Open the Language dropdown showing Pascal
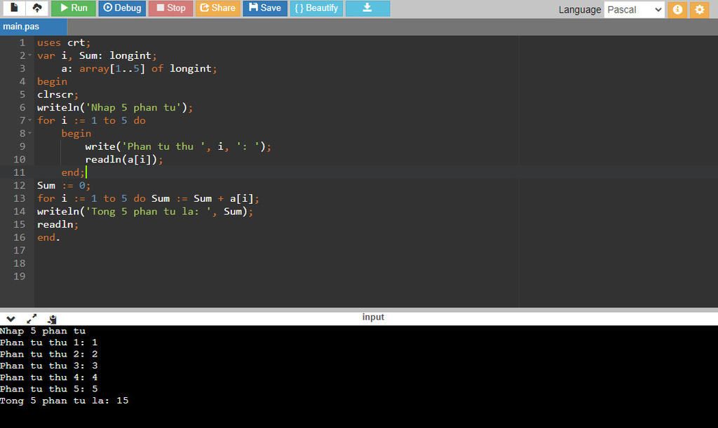Image resolution: width=718 pixels, height=428 pixels. [x=634, y=10]
